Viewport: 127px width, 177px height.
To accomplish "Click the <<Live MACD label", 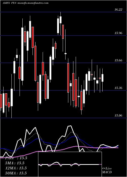I will 107,170.
